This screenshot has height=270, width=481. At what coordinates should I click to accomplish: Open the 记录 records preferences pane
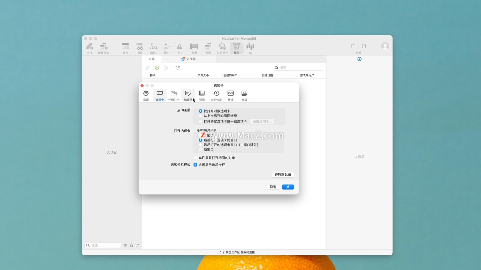202,96
